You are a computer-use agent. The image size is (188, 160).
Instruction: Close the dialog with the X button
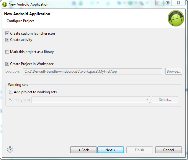(179, 3)
